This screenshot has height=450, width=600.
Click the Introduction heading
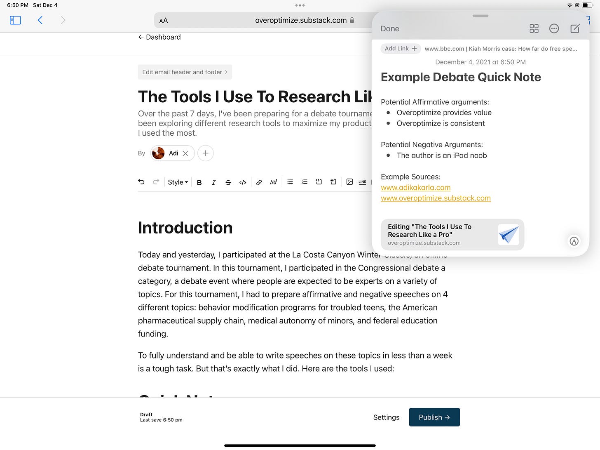point(185,228)
